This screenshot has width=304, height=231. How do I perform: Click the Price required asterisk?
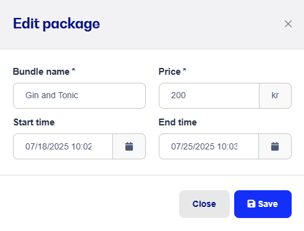pos(185,70)
